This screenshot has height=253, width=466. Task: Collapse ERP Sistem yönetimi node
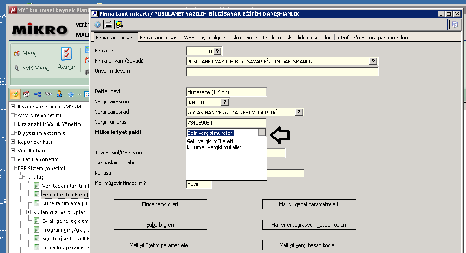click(x=13, y=168)
